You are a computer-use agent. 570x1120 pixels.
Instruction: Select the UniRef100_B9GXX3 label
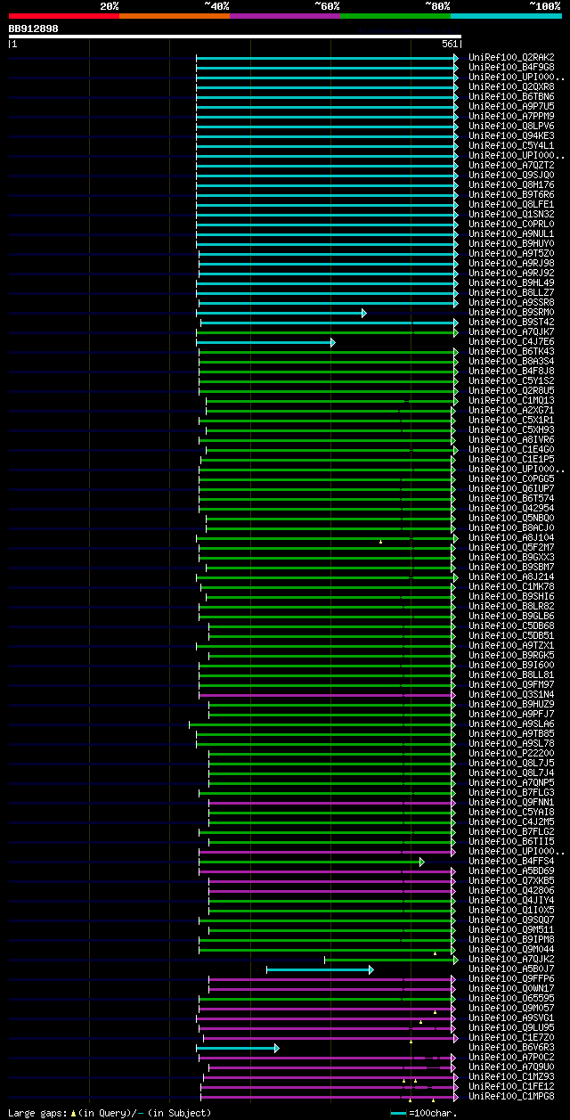[x=511, y=557]
